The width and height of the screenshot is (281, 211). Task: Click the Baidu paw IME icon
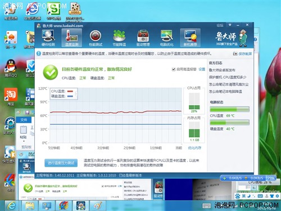click(238, 196)
